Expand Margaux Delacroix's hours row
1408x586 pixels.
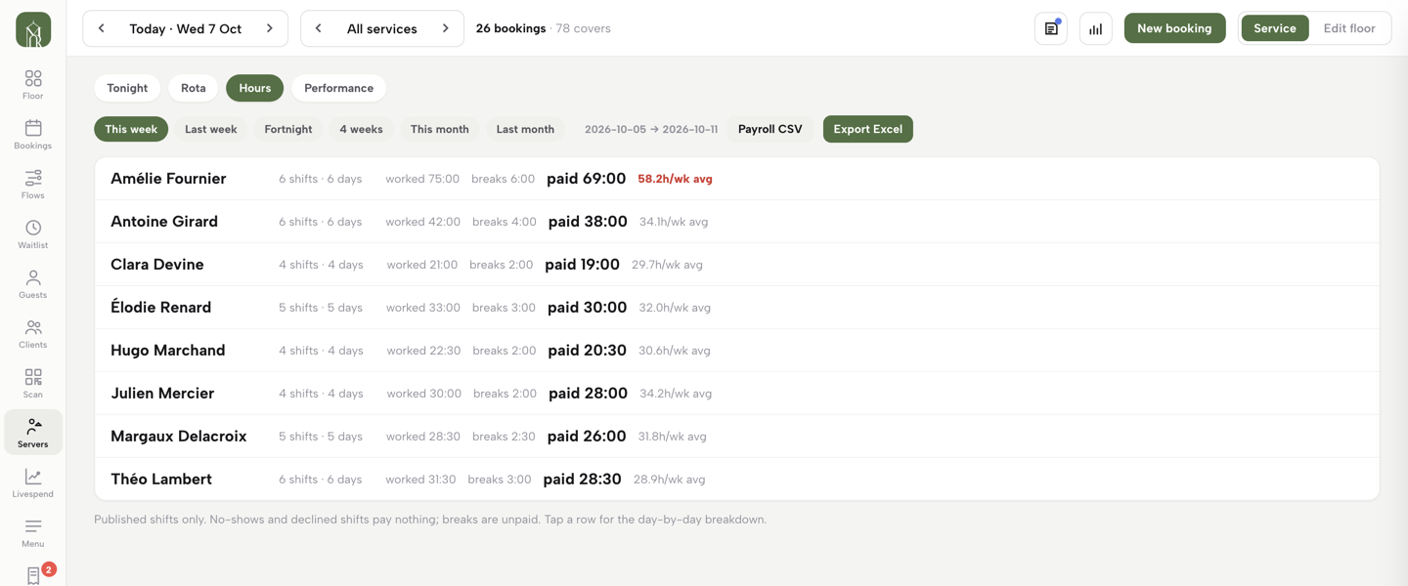pos(737,437)
